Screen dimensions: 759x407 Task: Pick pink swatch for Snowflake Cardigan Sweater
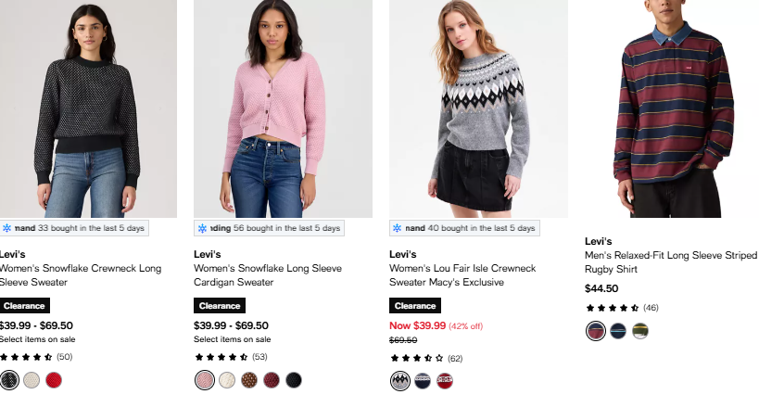coord(205,380)
